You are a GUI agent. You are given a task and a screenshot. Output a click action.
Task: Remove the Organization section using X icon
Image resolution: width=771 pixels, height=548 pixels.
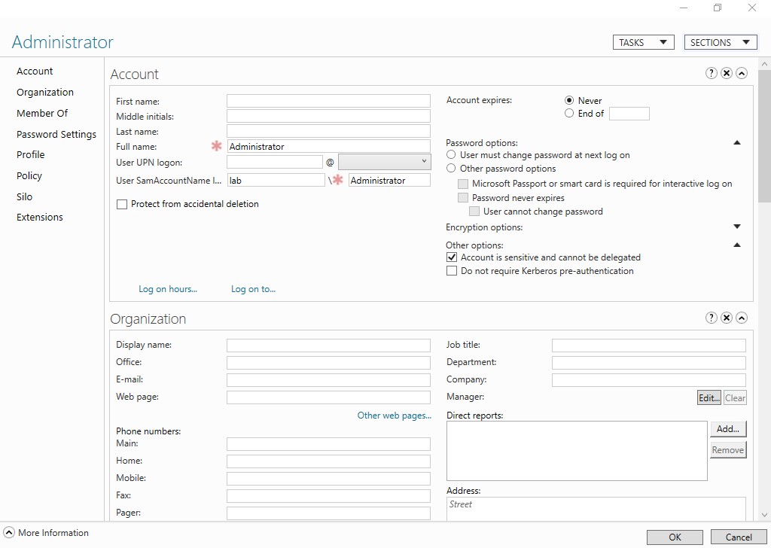(x=727, y=318)
